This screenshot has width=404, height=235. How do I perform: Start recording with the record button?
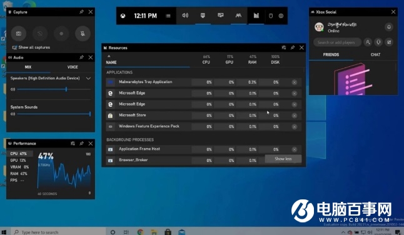coord(61,34)
